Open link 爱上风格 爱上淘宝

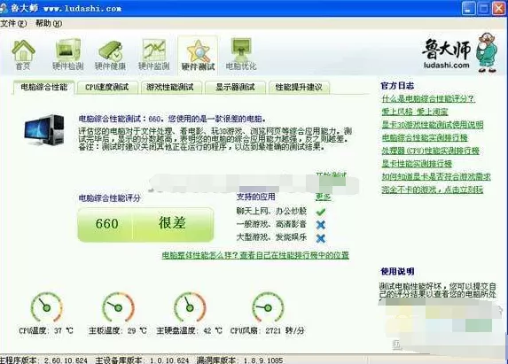[415, 112]
